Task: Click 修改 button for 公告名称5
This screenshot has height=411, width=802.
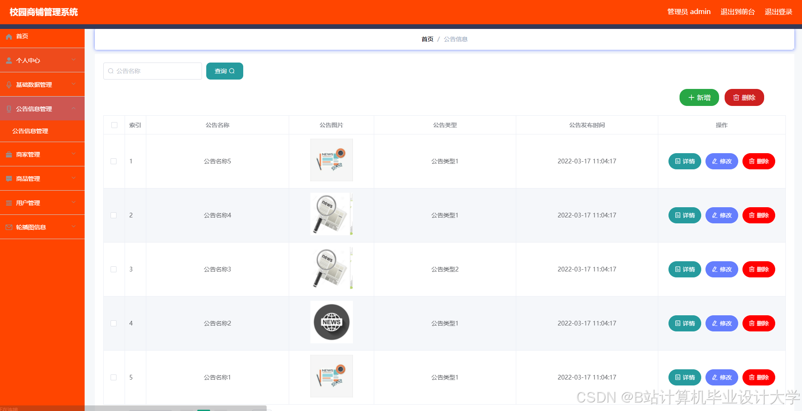Action: tap(722, 161)
